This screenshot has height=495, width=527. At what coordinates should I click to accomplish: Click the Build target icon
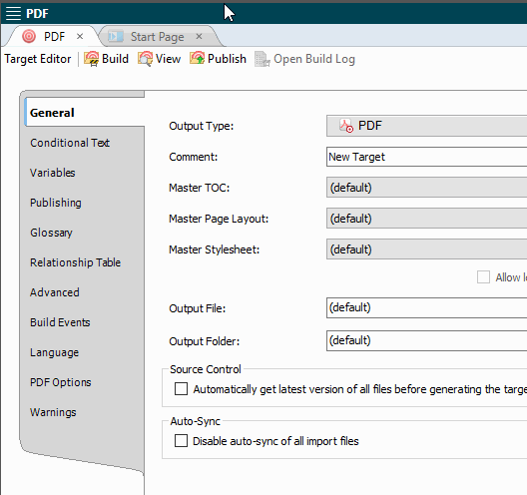click(x=91, y=59)
